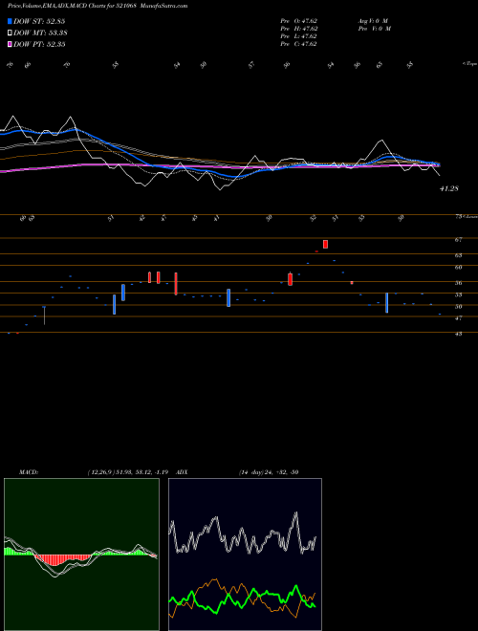Click the 'Pre H: 47.62' high value
Image resolution: width=478 pixels, height=631 pixels.
click(x=299, y=29)
